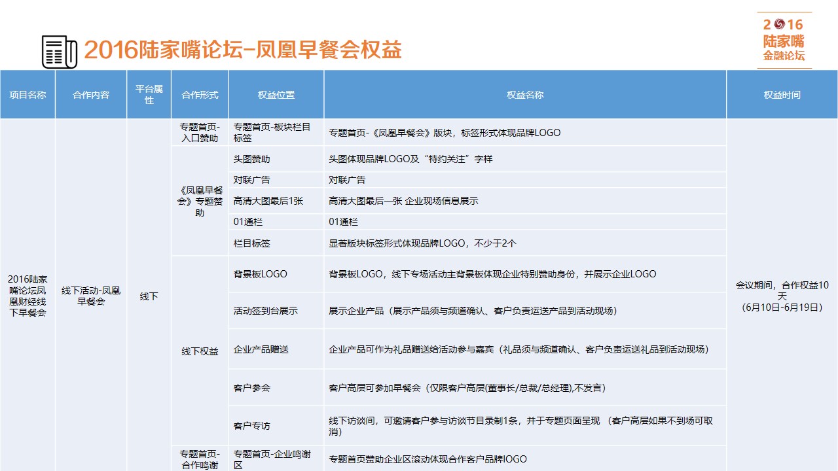838x471 pixels.
Task: Click the 会议期间，合作权益10天 cell
Action: pos(782,296)
